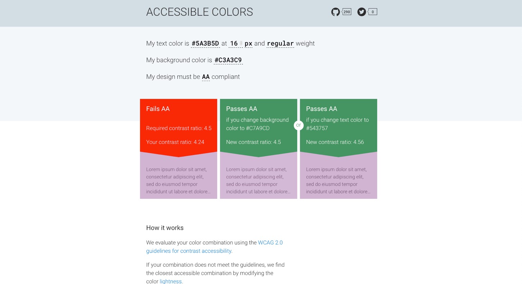Image resolution: width=522 pixels, height=284 pixels.
Task: Click the Twitter bird icon
Action: (x=361, y=12)
